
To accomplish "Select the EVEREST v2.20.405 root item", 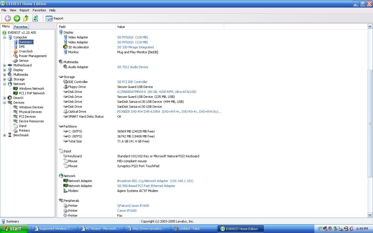I will click(x=22, y=33).
